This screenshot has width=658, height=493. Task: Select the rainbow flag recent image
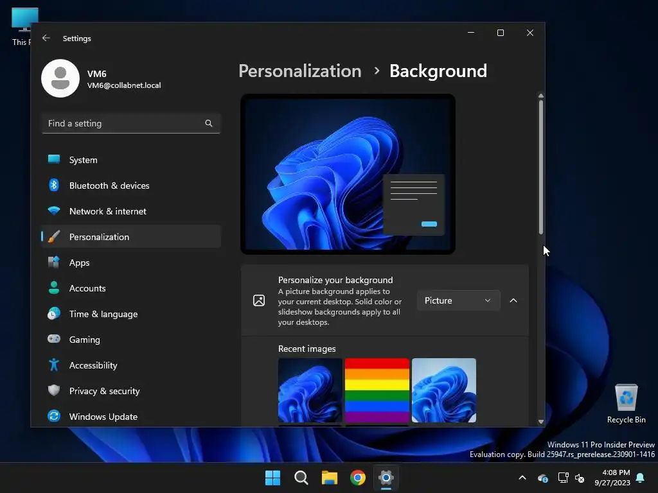click(377, 390)
